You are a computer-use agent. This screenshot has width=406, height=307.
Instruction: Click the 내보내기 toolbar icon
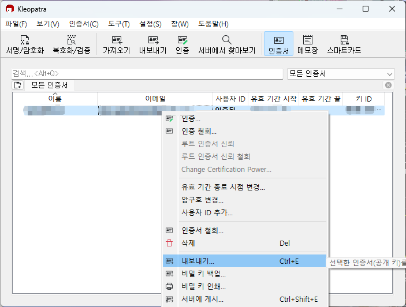[x=153, y=44]
